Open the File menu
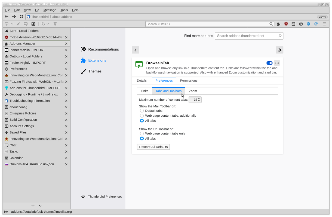This screenshot has width=332, height=217. [x=7, y=10]
